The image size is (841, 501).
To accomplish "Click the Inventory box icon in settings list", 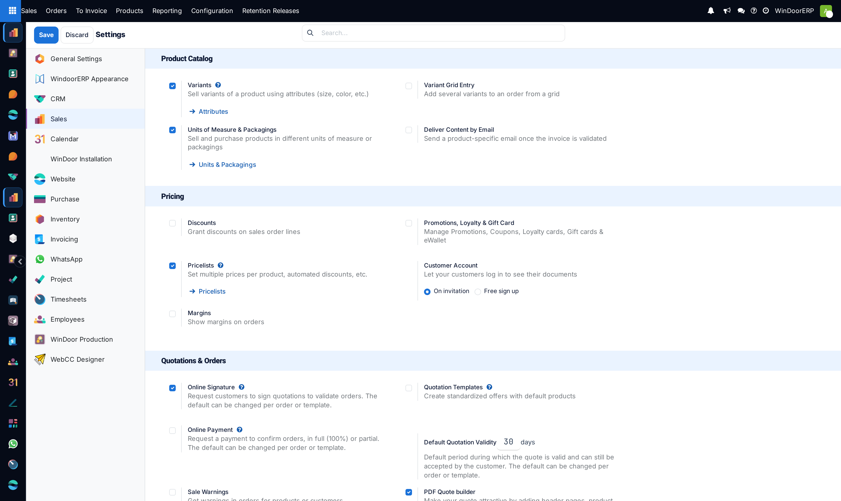I will pyautogui.click(x=40, y=219).
